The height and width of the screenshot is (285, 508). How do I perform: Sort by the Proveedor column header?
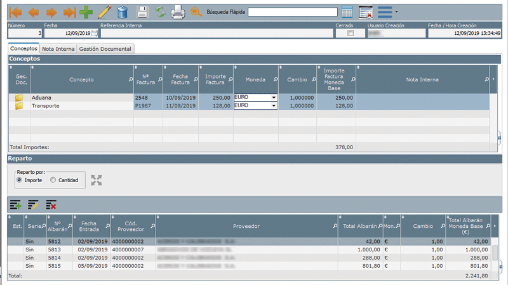click(x=246, y=226)
